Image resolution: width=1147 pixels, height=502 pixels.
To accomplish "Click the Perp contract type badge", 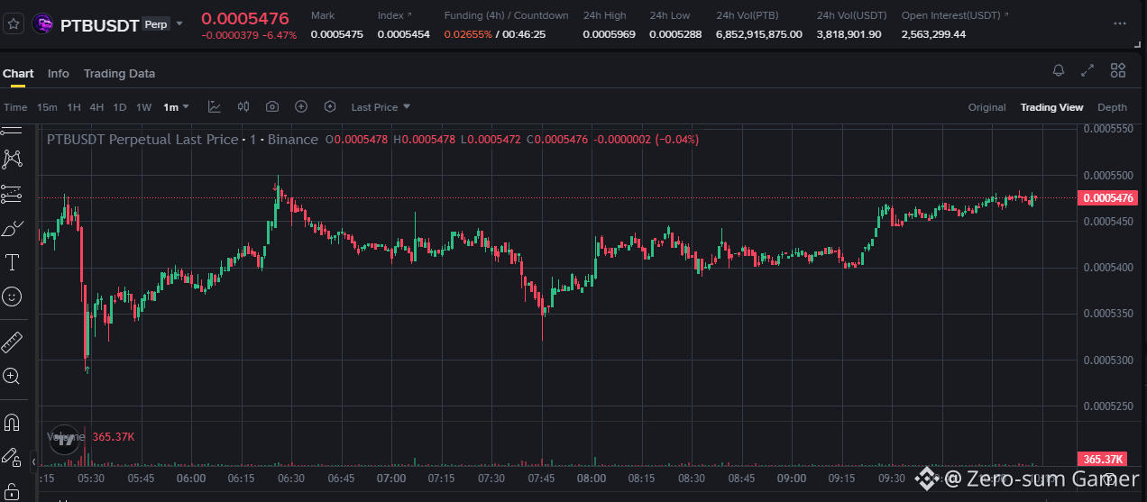I will 156,24.
